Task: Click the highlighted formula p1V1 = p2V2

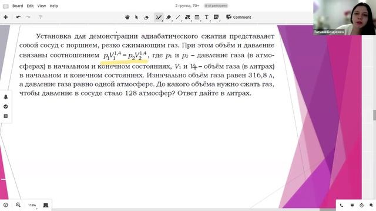Action: [125, 56]
